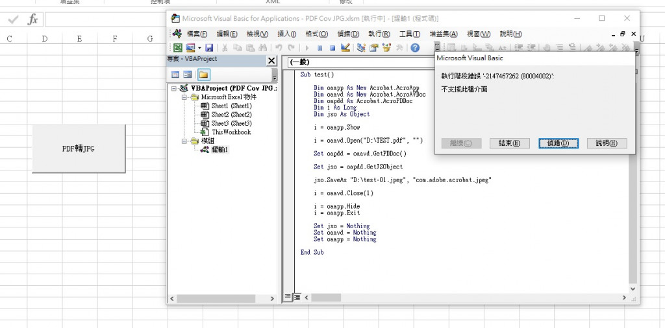Collapse the 模組 folder node
665x328 pixels.
[x=184, y=141]
